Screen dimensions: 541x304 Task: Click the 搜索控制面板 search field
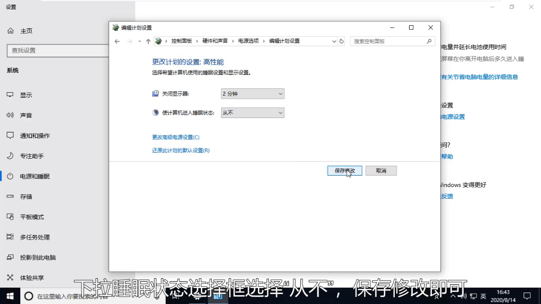point(387,41)
